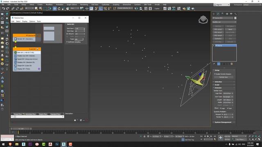Open the Sign In dropdown
The height and width of the screenshot is (147, 262).
tap(221, 4)
